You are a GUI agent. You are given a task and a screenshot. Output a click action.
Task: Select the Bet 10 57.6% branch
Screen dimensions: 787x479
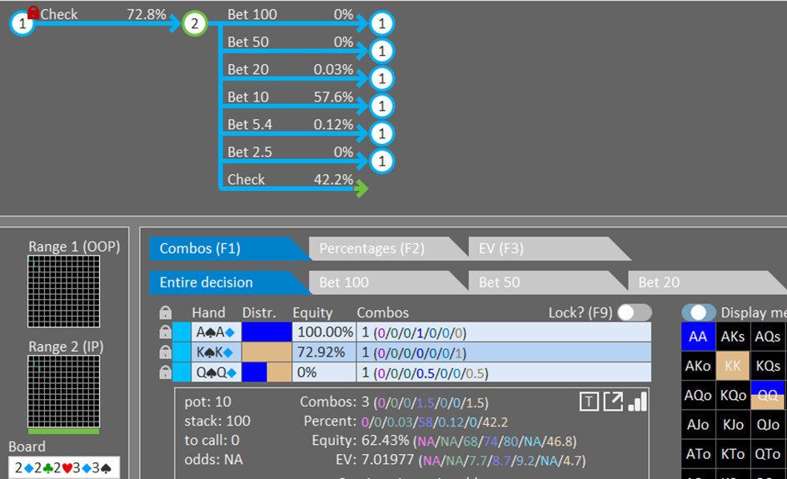(291, 97)
